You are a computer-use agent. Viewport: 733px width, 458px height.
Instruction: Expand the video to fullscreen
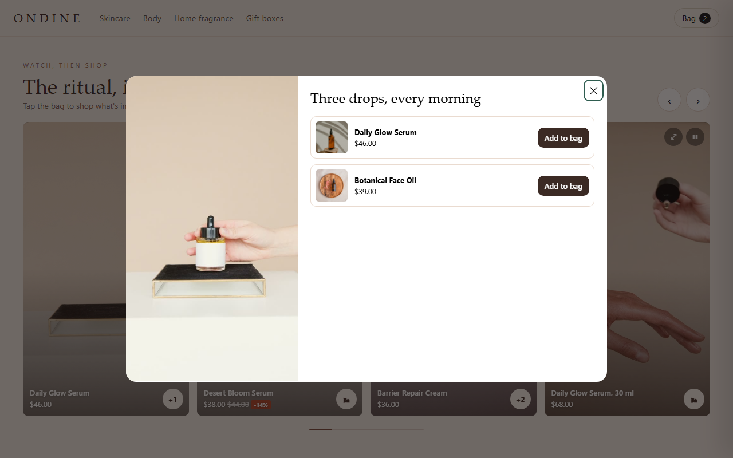(673, 137)
